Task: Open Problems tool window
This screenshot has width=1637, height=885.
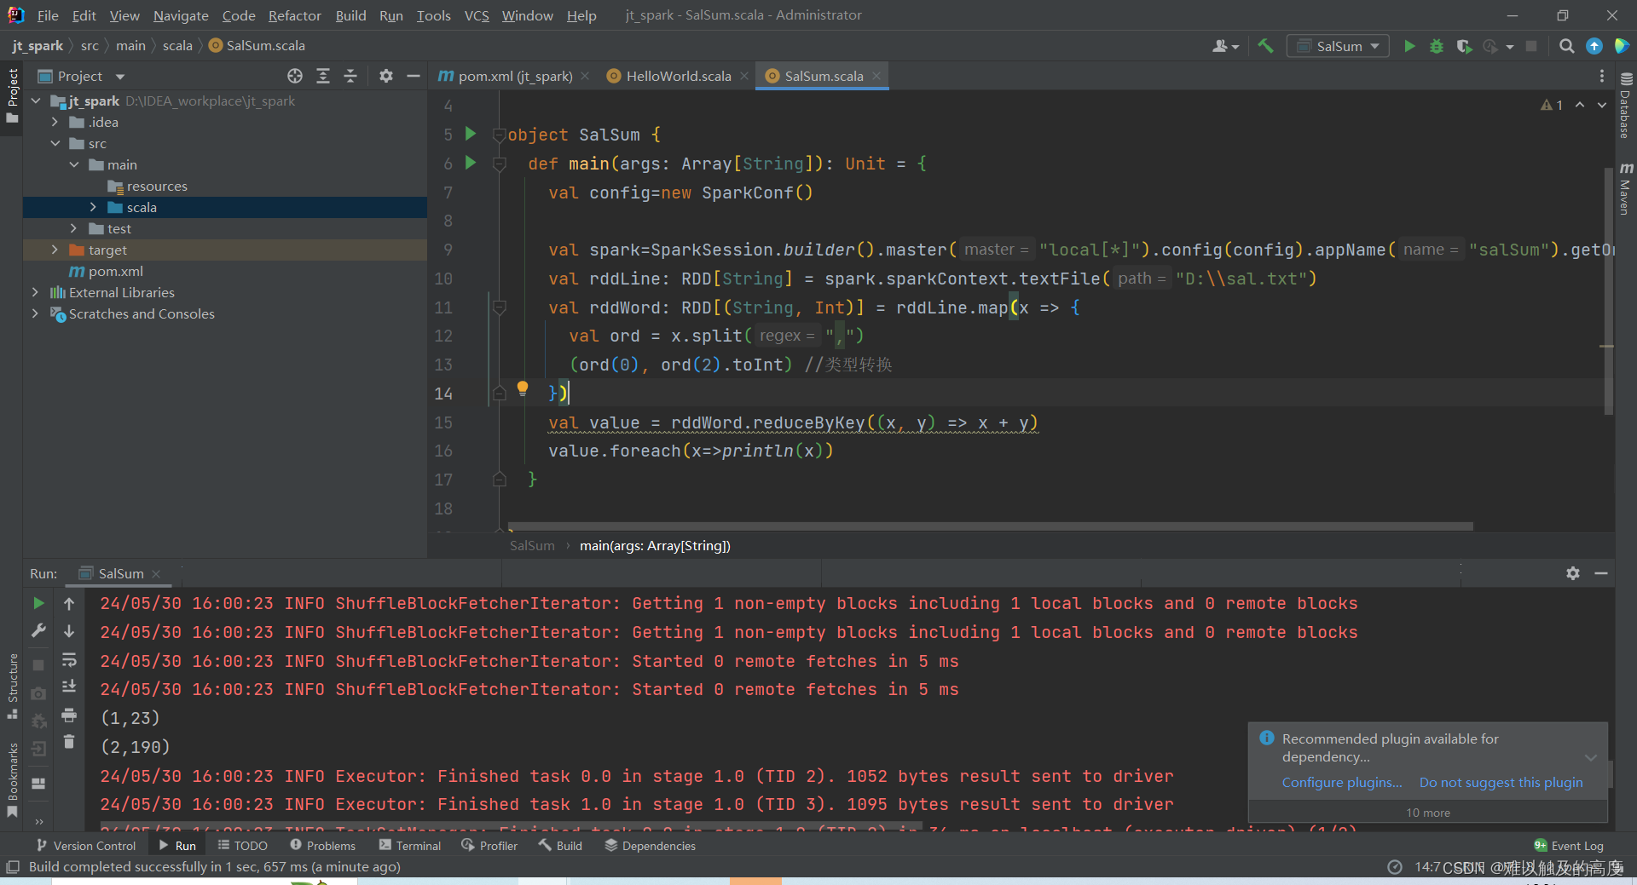Action: click(322, 845)
